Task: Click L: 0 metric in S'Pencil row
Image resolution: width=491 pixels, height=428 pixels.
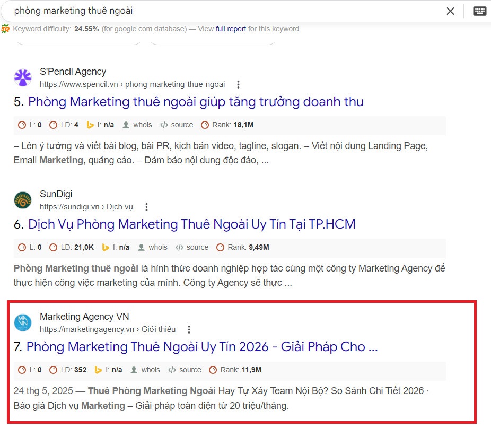Action: [30, 125]
